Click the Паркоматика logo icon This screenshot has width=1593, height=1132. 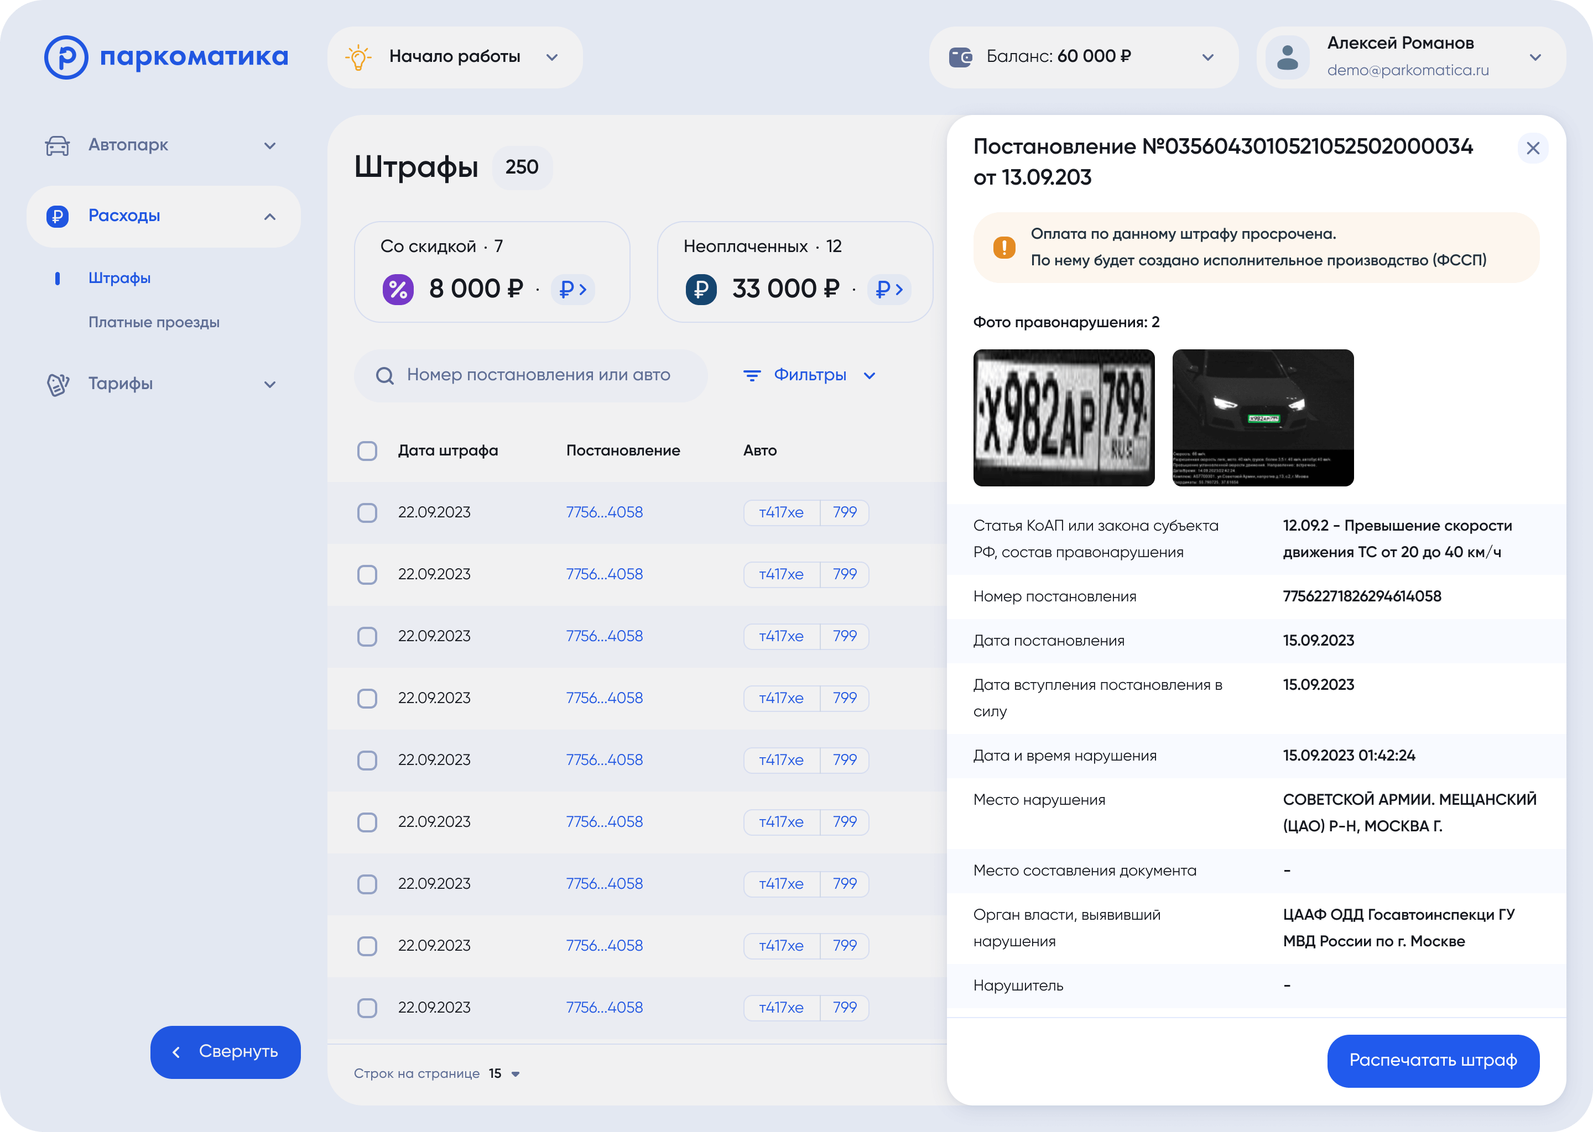pos(66,57)
